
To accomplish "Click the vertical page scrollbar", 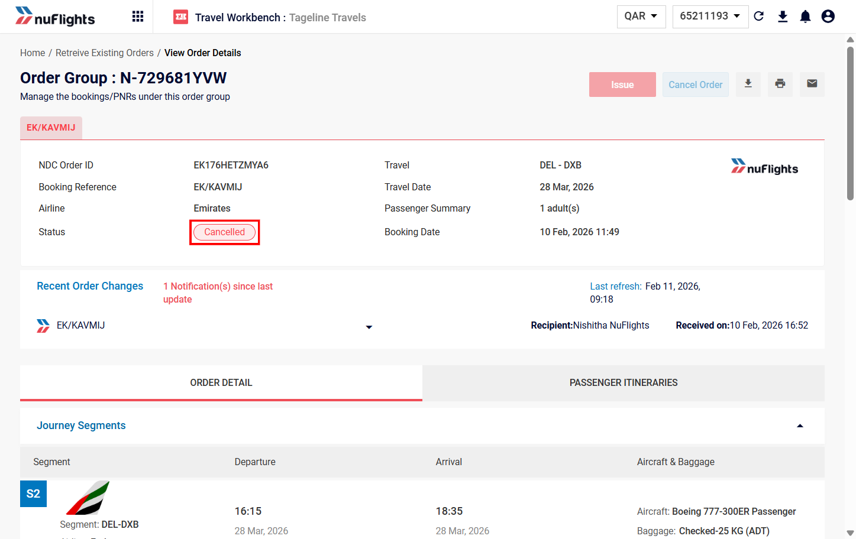I will [850, 124].
